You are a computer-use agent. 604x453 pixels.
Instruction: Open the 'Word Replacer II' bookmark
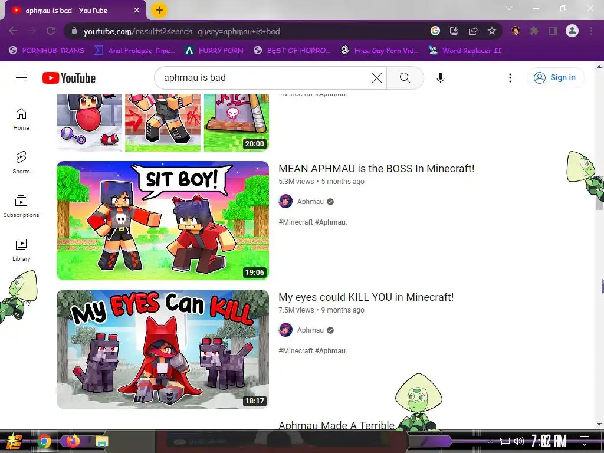[465, 51]
